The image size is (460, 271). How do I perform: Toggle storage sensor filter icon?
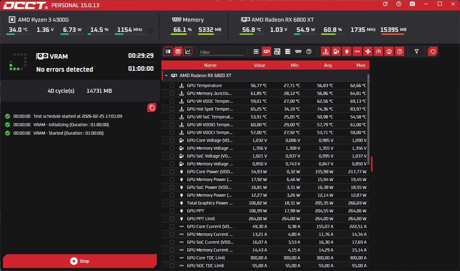[287, 51]
